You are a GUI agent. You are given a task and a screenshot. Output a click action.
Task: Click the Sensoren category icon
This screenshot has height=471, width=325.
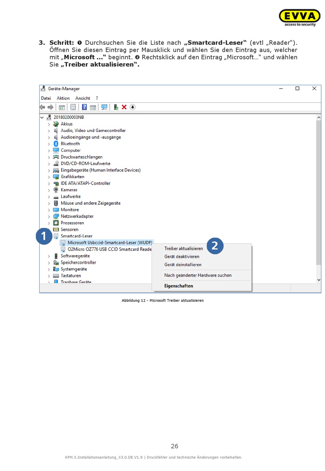(x=56, y=230)
